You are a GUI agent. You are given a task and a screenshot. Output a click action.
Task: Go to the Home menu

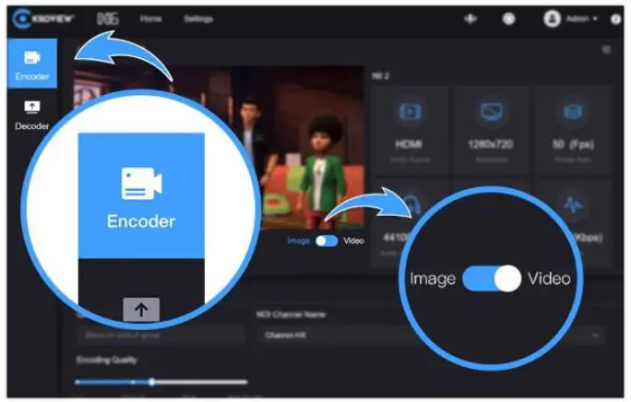[151, 18]
